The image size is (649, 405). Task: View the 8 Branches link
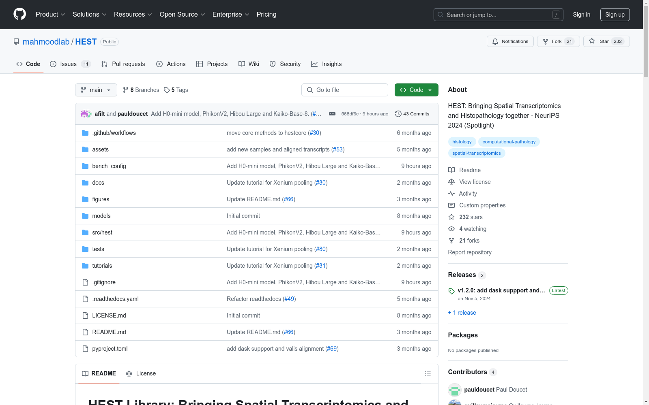tap(141, 90)
